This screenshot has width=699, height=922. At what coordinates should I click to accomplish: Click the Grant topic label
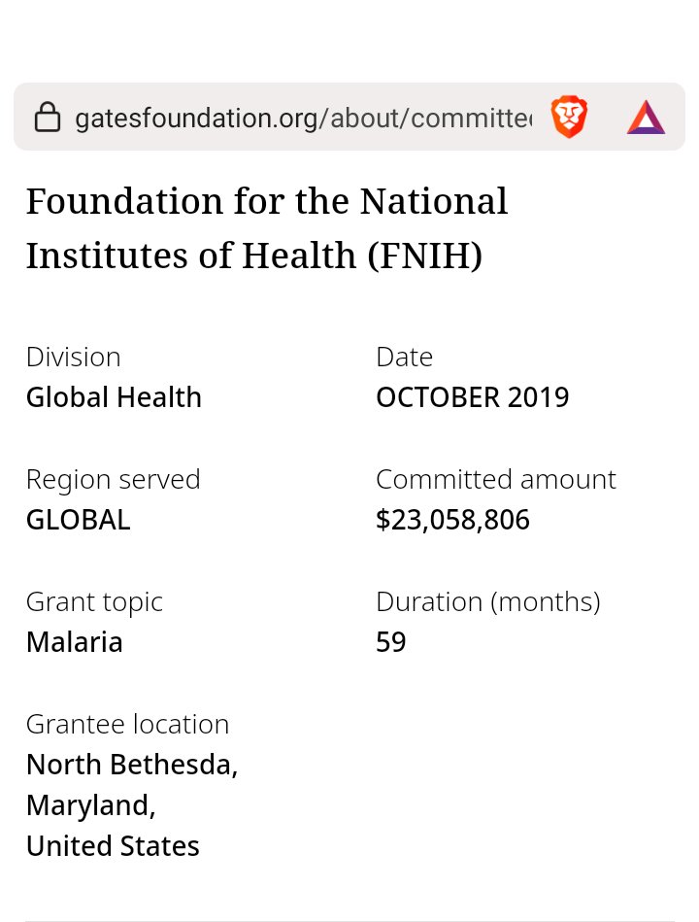tap(94, 601)
